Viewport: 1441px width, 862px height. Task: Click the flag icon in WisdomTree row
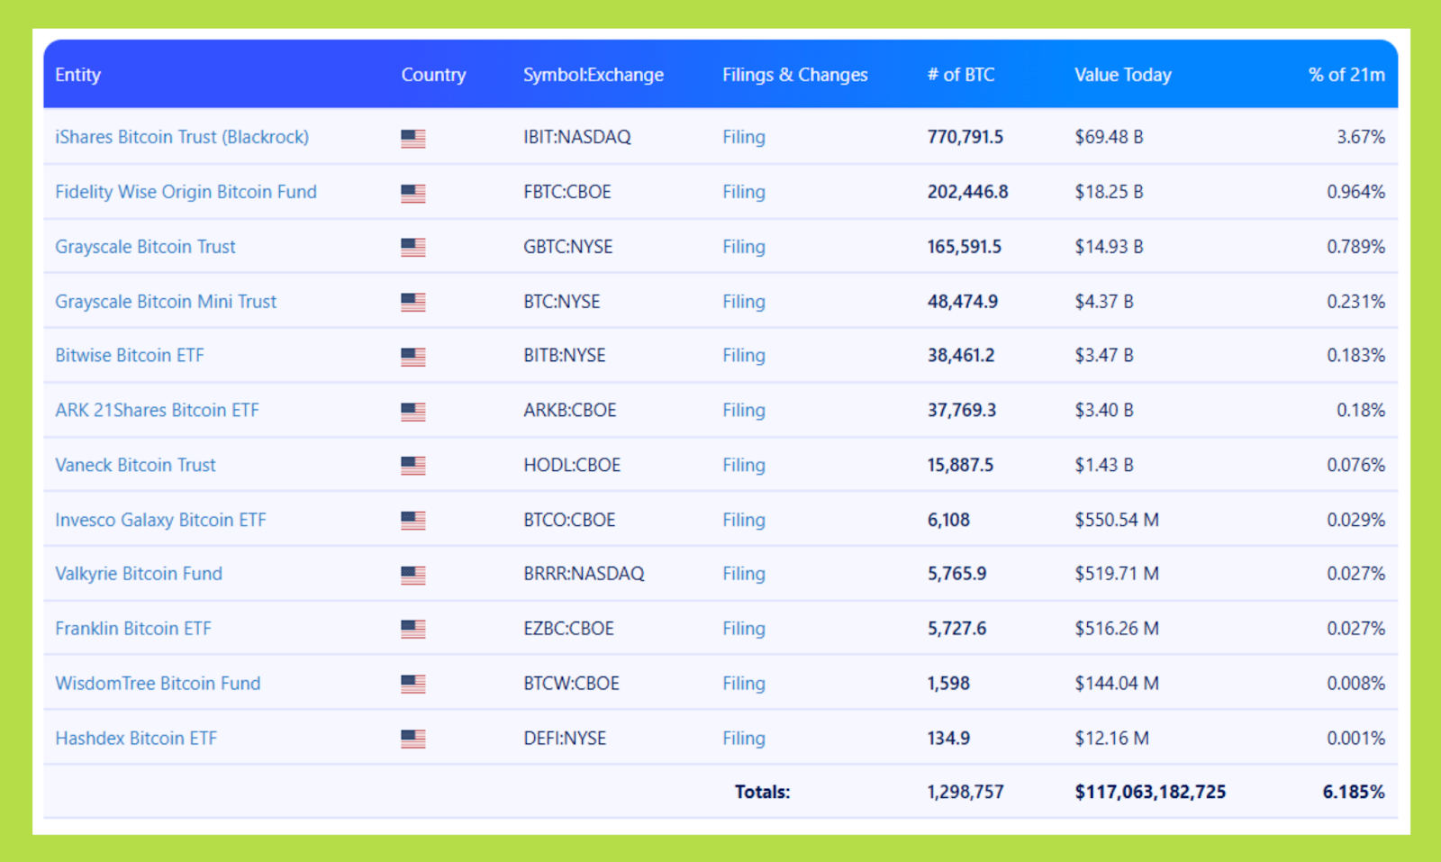pos(412,684)
